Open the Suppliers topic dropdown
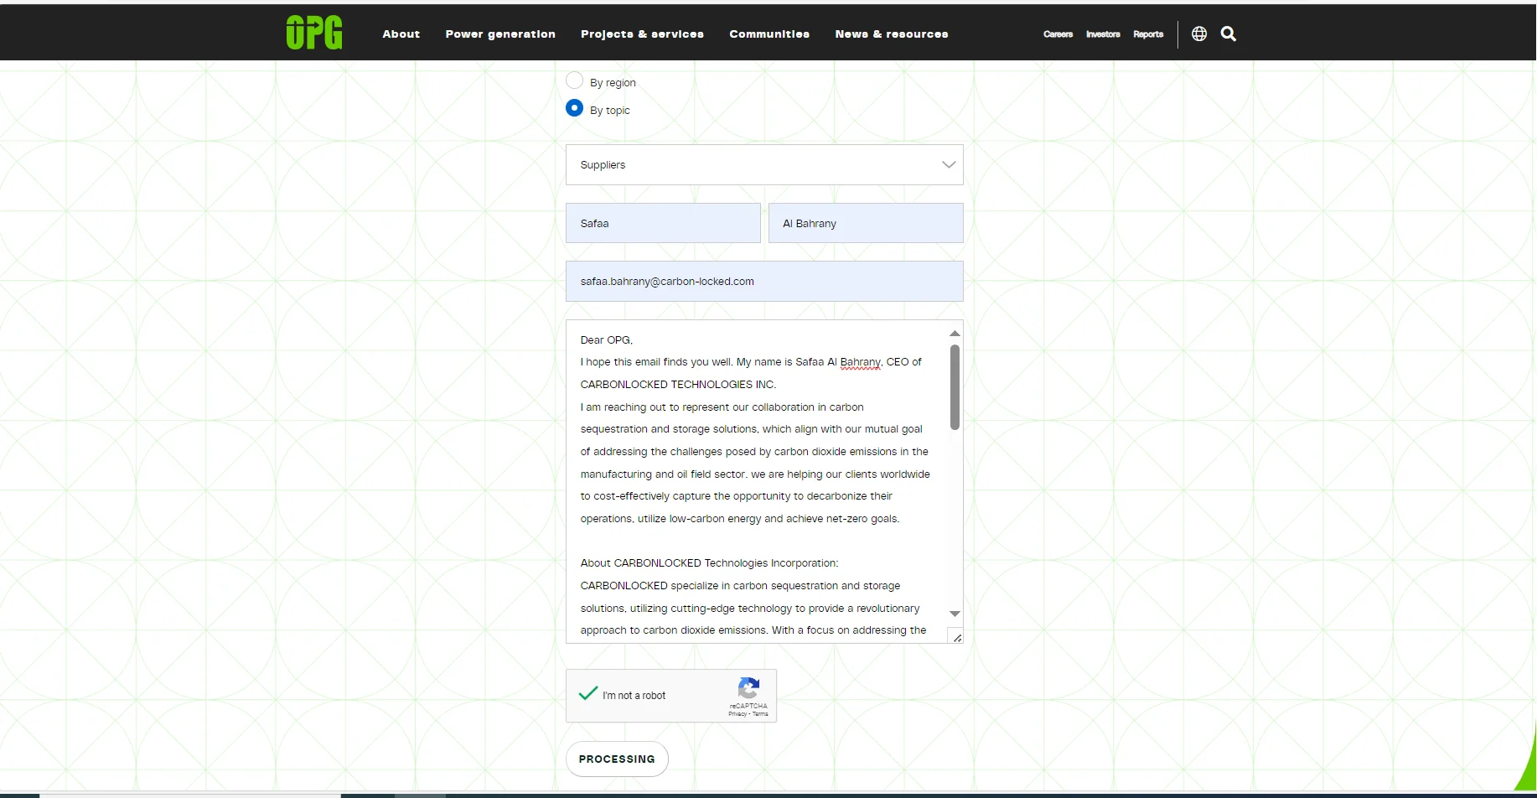Viewport: 1537px width, 798px height. tap(764, 165)
